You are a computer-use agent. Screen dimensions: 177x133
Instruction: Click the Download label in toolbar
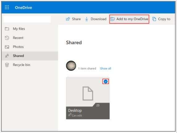(x=98, y=19)
